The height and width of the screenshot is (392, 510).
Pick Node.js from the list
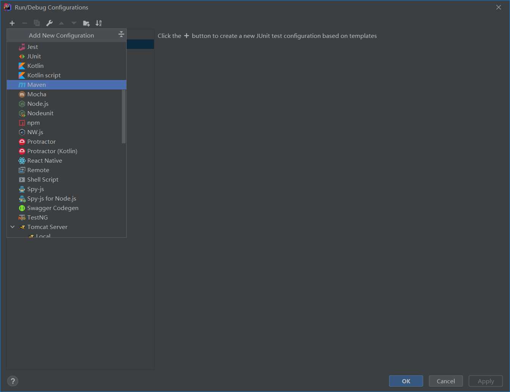pyautogui.click(x=66, y=104)
